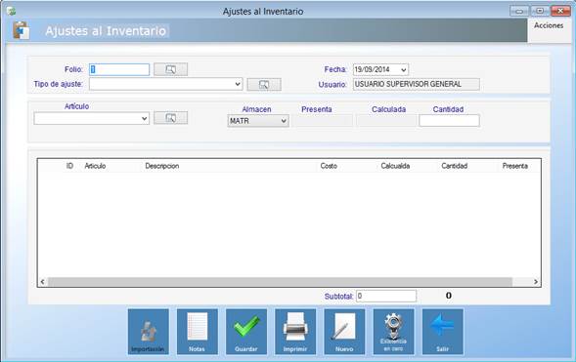The image size is (576, 362).
Task: Exit using the Salir arrow button
Action: 443,332
